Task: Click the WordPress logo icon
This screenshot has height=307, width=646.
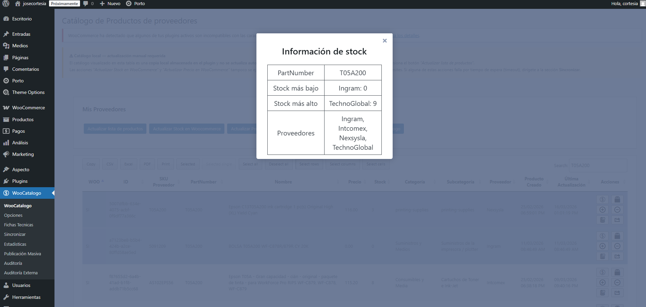Action: (6, 4)
